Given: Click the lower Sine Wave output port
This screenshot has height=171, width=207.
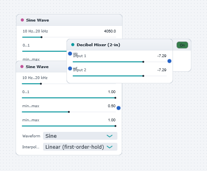Looking at the screenshot, I should (x=119, y=108).
